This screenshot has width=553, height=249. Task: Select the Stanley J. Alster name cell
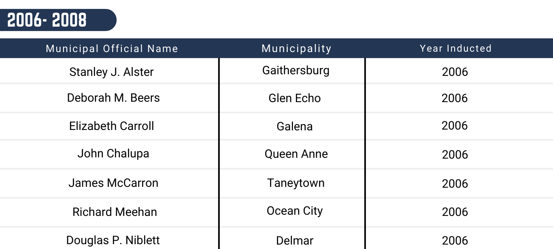point(112,72)
